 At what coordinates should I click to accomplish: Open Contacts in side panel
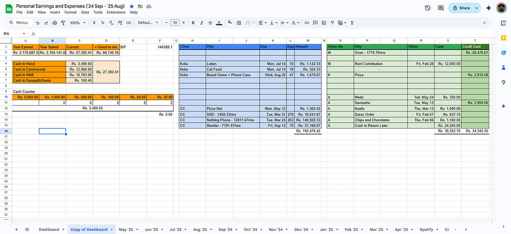(503, 67)
